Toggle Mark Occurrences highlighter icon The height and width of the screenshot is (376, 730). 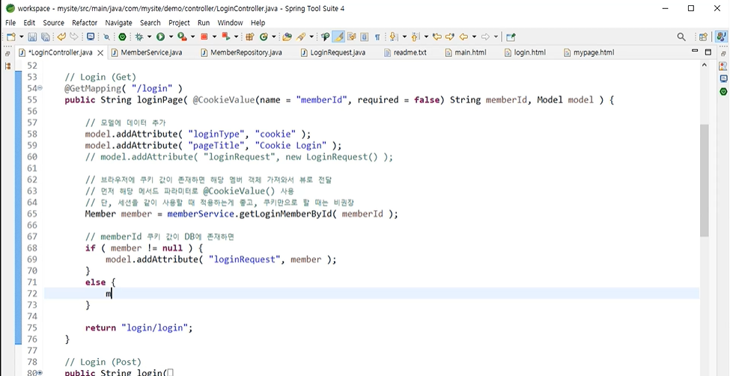338,37
